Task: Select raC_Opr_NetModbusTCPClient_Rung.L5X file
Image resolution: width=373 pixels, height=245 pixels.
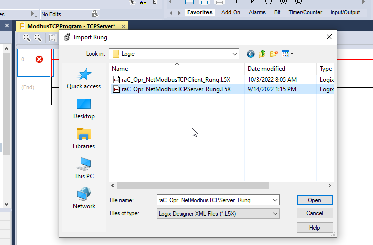Action: [x=176, y=79]
